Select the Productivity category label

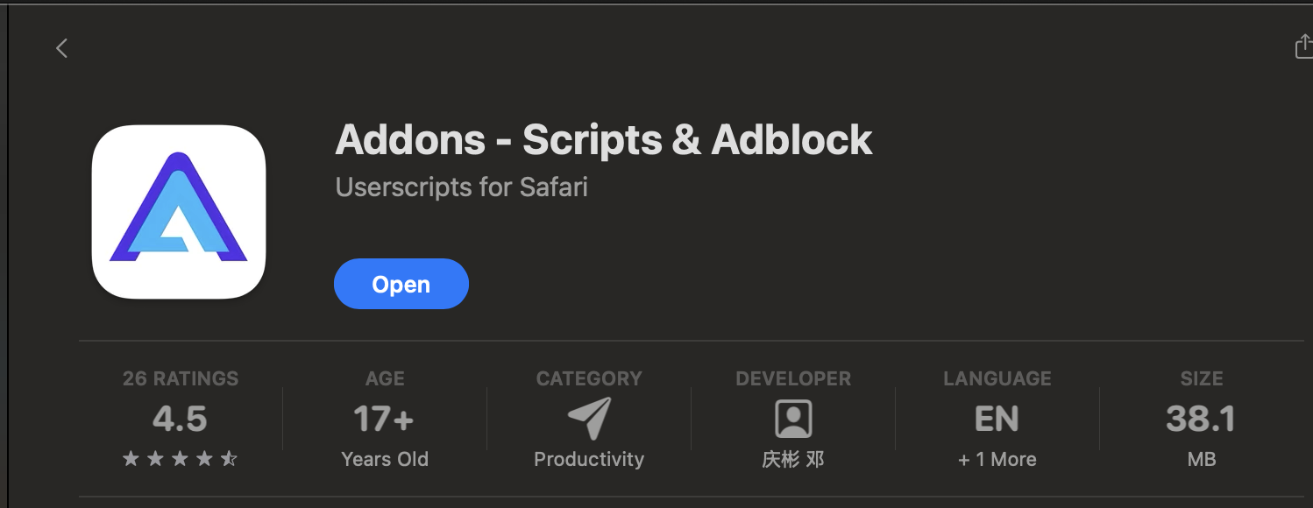(589, 459)
